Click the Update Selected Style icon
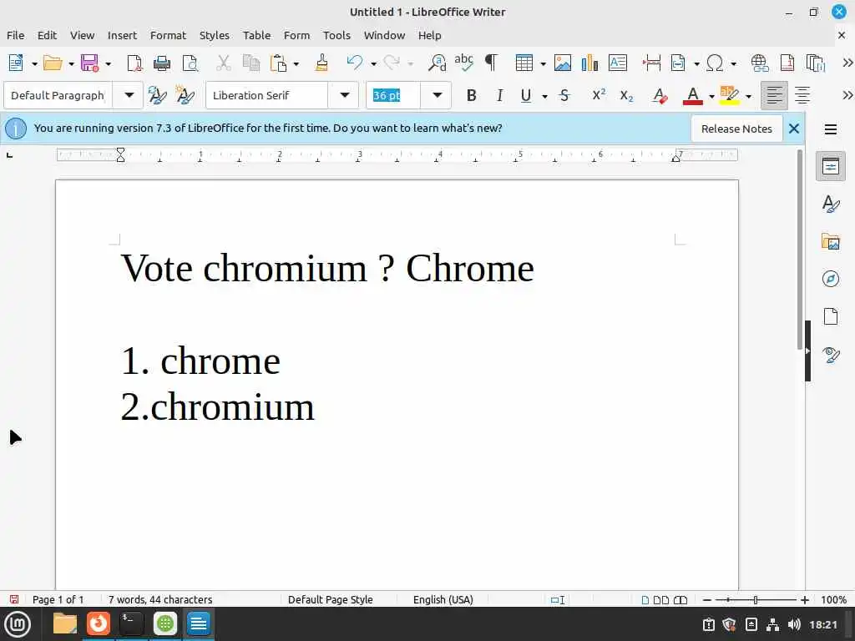The width and height of the screenshot is (855, 641). click(158, 96)
